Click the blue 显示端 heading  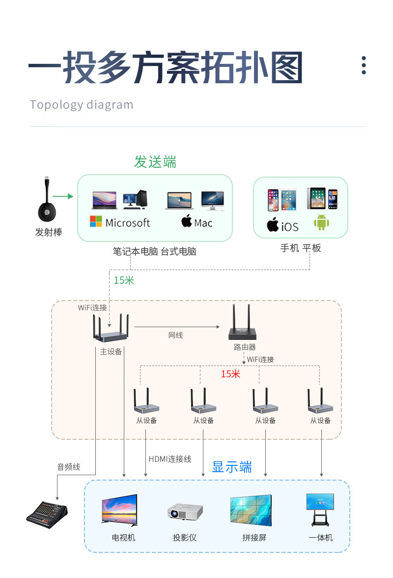click(x=232, y=467)
